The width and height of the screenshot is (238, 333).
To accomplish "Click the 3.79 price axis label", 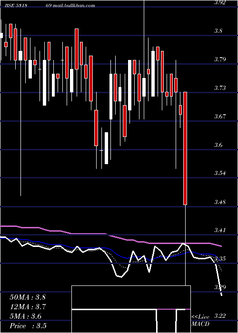I will (x=219, y=59).
